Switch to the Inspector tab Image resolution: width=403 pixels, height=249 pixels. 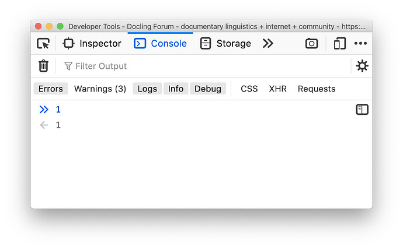[92, 43]
